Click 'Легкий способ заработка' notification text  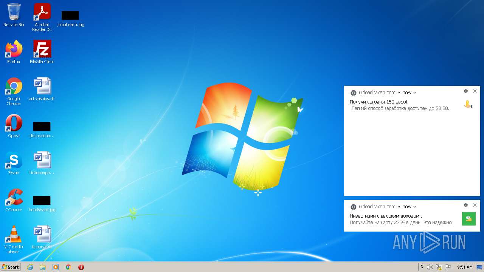click(401, 108)
